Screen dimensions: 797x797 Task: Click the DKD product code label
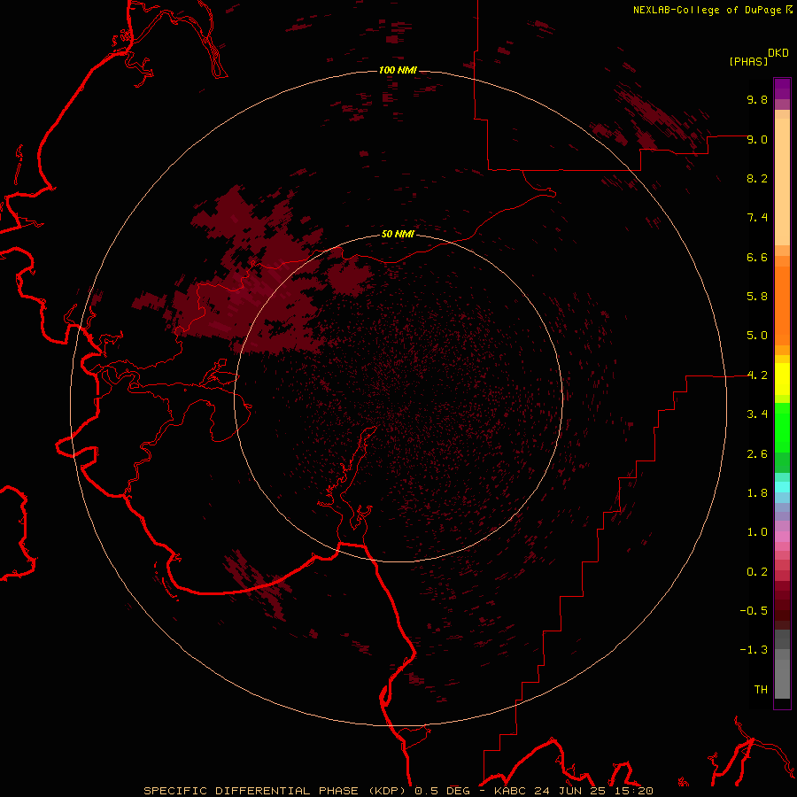[x=778, y=53]
